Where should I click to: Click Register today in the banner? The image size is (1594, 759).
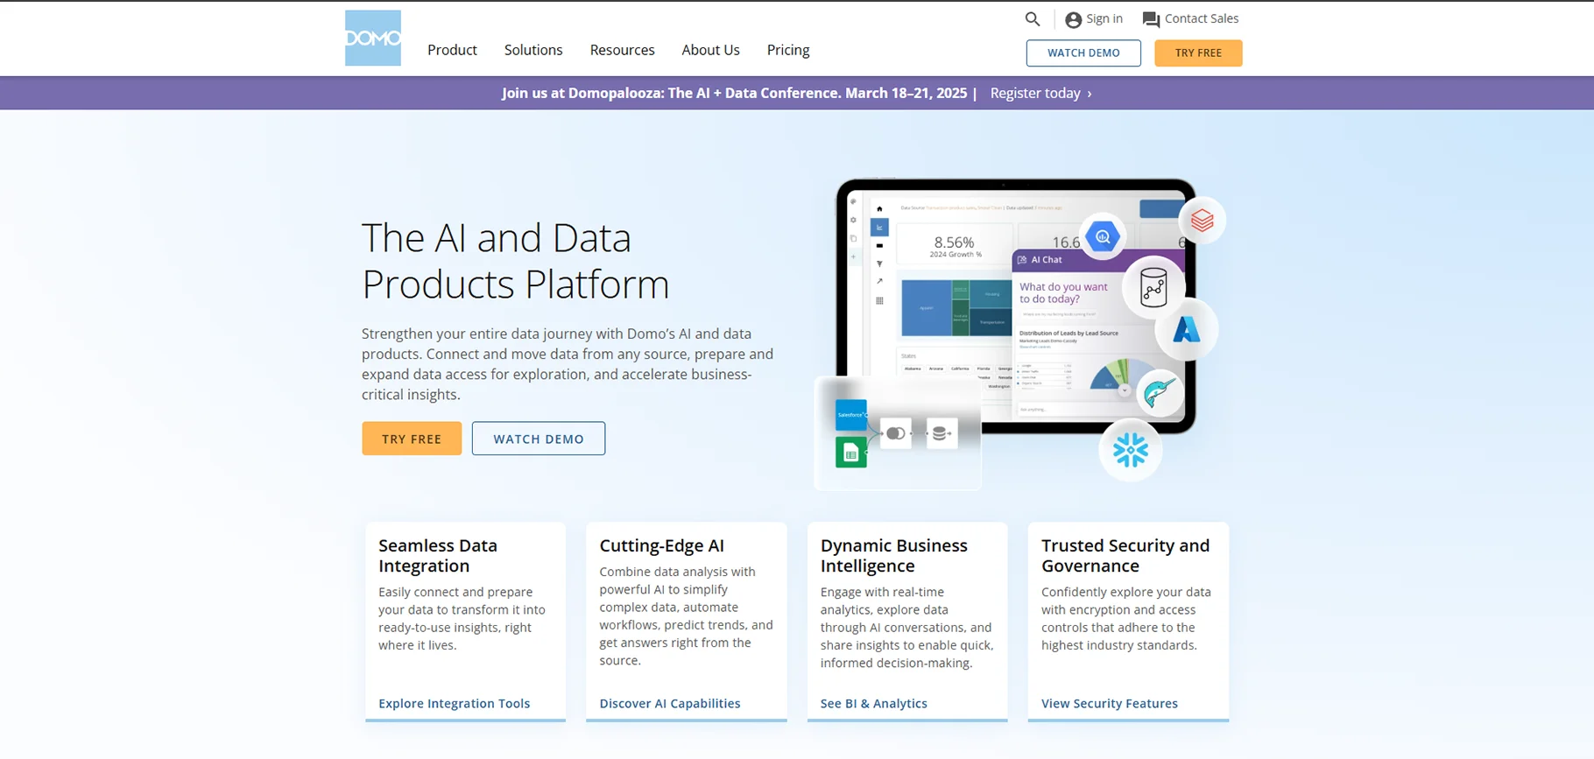pyautogui.click(x=1035, y=93)
